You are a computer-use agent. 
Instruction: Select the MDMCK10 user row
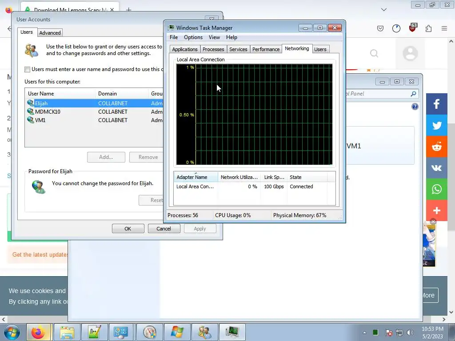(x=94, y=111)
